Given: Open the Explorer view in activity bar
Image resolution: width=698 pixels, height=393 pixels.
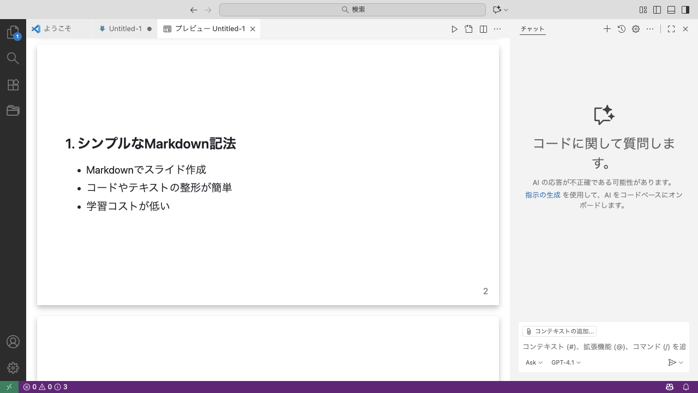Looking at the screenshot, I should click(x=13, y=33).
